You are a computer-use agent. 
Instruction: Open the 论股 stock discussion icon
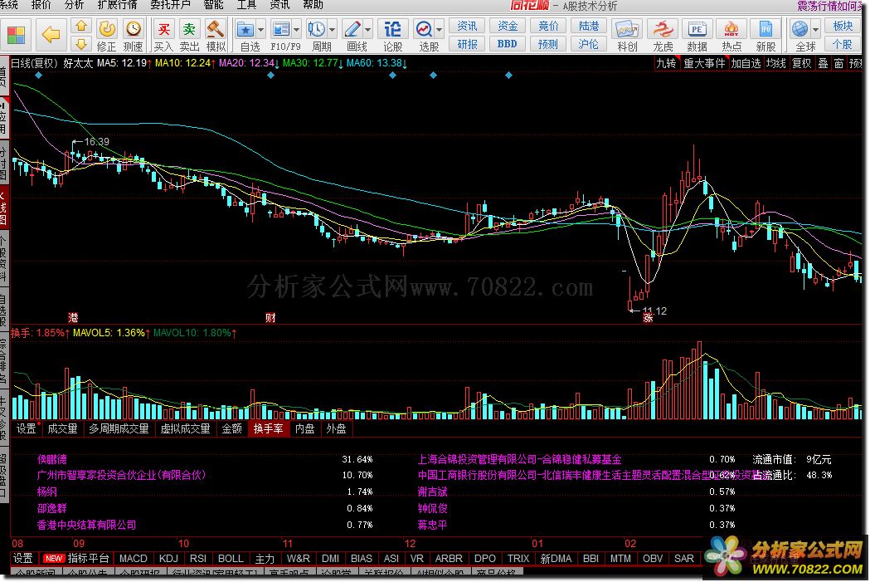pyautogui.click(x=392, y=35)
